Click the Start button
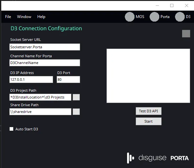This screenshot has height=168, width=194. (148, 121)
